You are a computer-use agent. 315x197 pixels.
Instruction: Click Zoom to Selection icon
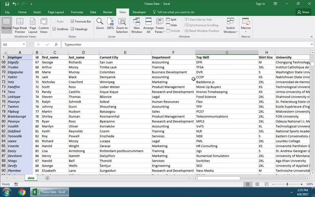pyautogui.click(x=122, y=23)
